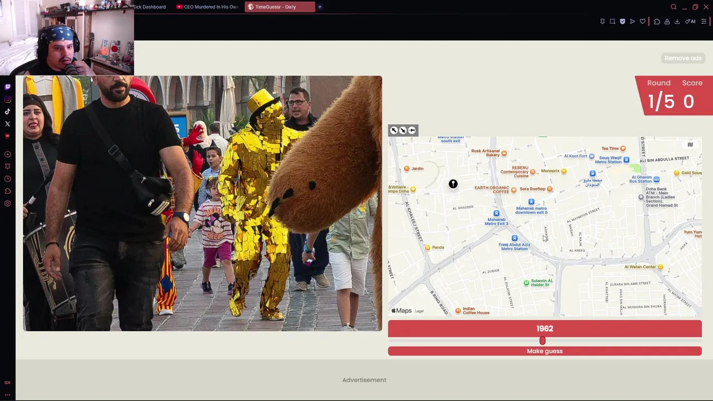Adjust the year slider handle

[542, 340]
